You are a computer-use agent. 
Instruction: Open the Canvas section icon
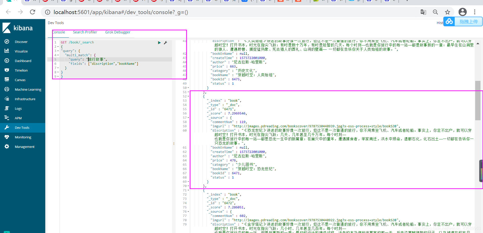point(7,80)
